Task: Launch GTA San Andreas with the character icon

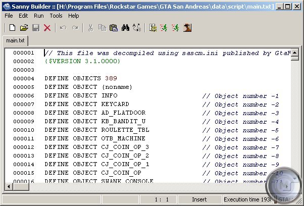Action: coord(187,28)
